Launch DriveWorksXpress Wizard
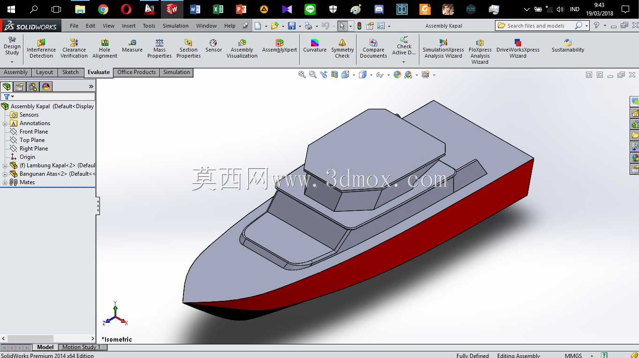639x358 pixels. click(x=518, y=49)
